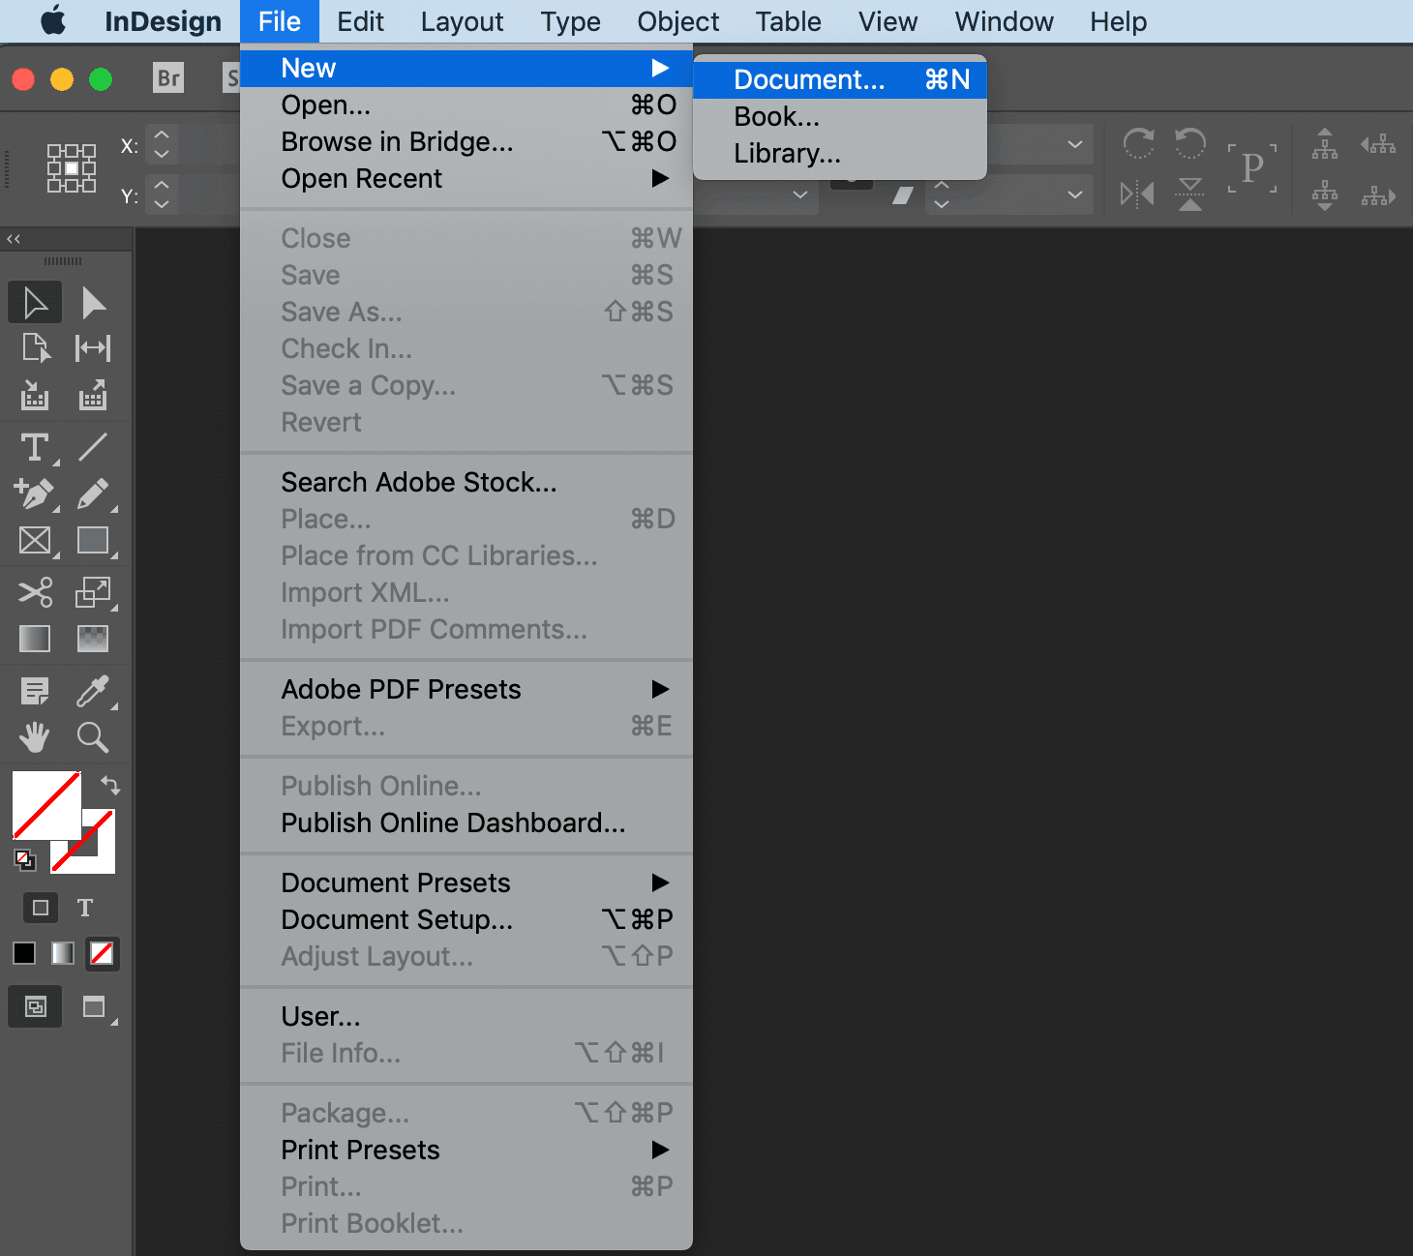Open the Apple menu
The image size is (1413, 1256).
tap(53, 21)
